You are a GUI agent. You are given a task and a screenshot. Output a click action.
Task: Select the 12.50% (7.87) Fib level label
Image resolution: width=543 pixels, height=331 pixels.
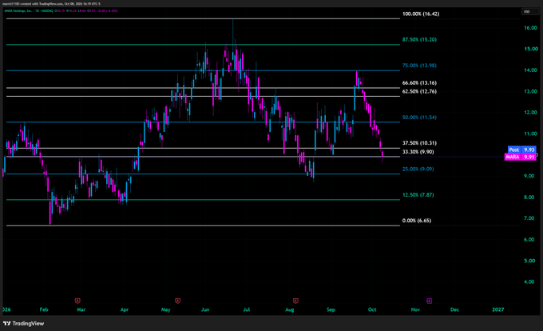coord(418,195)
